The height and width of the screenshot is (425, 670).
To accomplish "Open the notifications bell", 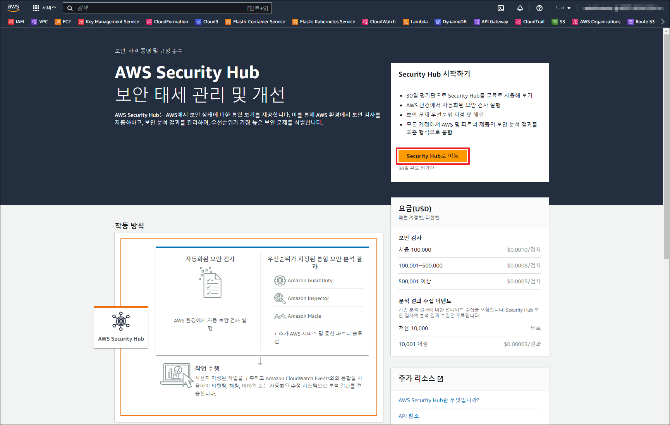I will point(520,8).
